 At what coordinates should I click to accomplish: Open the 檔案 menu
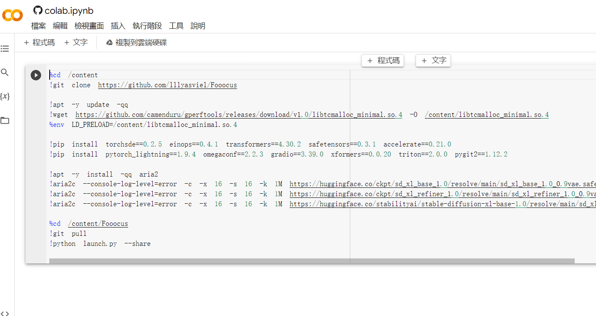coord(38,26)
